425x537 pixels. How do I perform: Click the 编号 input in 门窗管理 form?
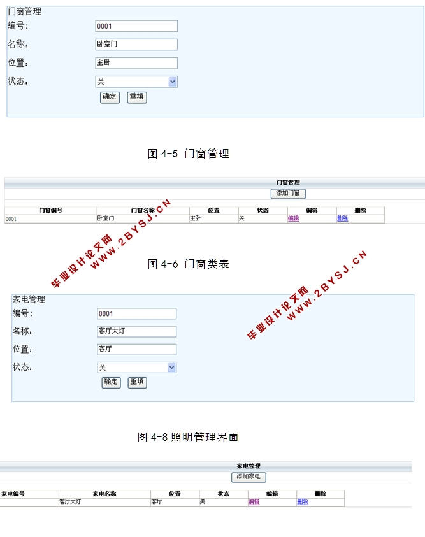point(136,26)
